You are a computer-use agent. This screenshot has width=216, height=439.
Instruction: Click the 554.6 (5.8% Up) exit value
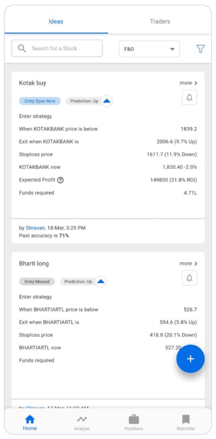[x=178, y=322]
